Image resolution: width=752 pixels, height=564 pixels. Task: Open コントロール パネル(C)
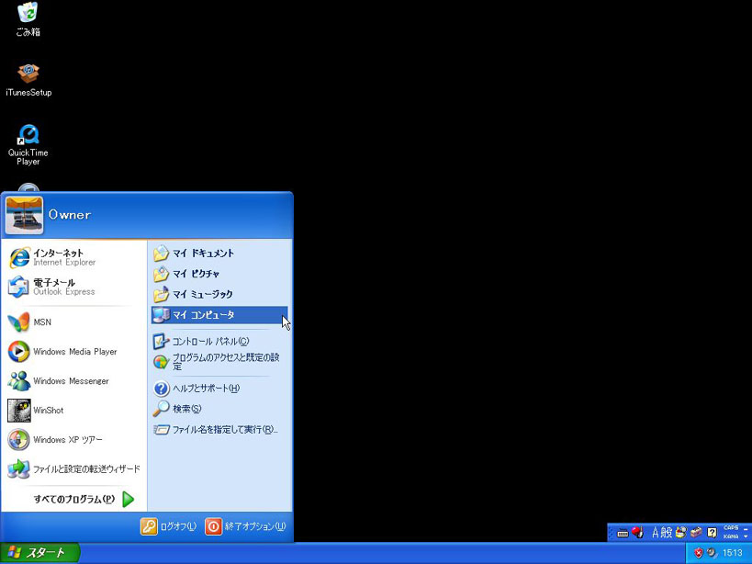pyautogui.click(x=219, y=342)
